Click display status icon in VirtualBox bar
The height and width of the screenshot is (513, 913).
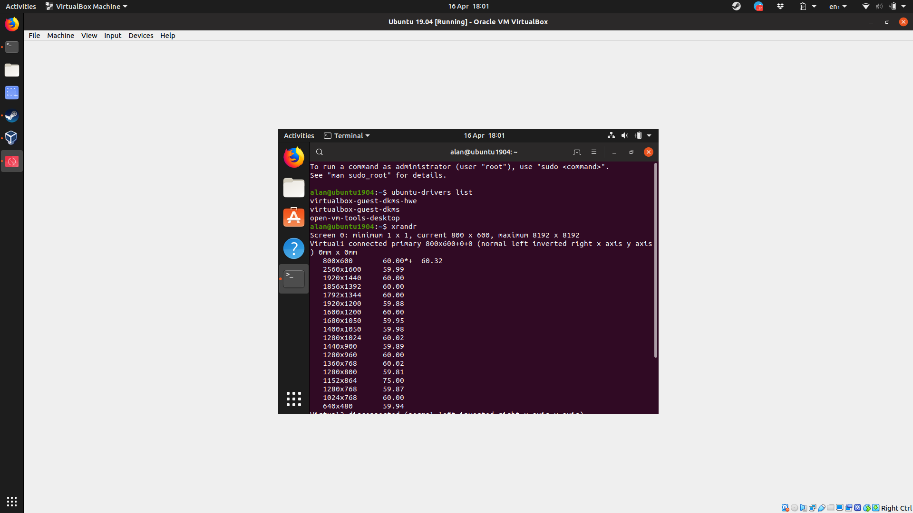click(x=840, y=507)
